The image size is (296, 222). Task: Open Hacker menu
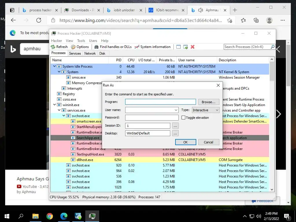point(56,40)
